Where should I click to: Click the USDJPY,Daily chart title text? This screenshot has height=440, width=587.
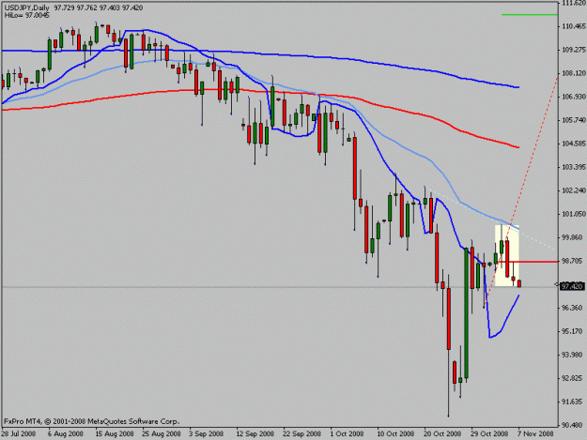[27, 8]
